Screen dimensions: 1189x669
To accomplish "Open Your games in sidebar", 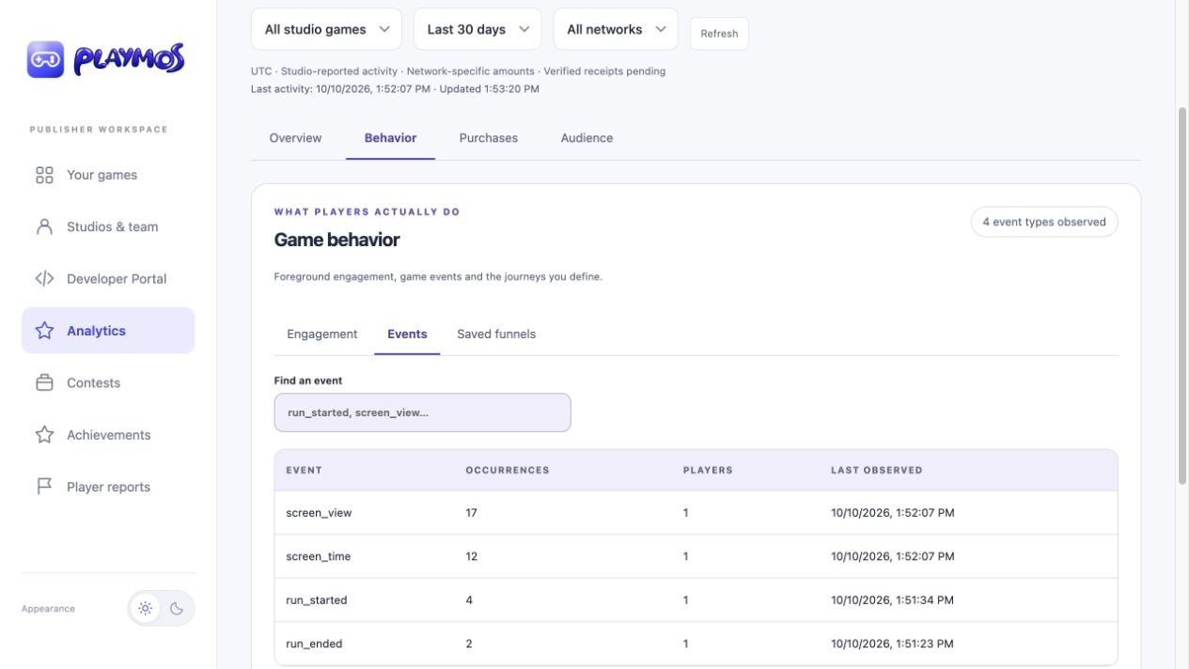I will coord(108,175).
